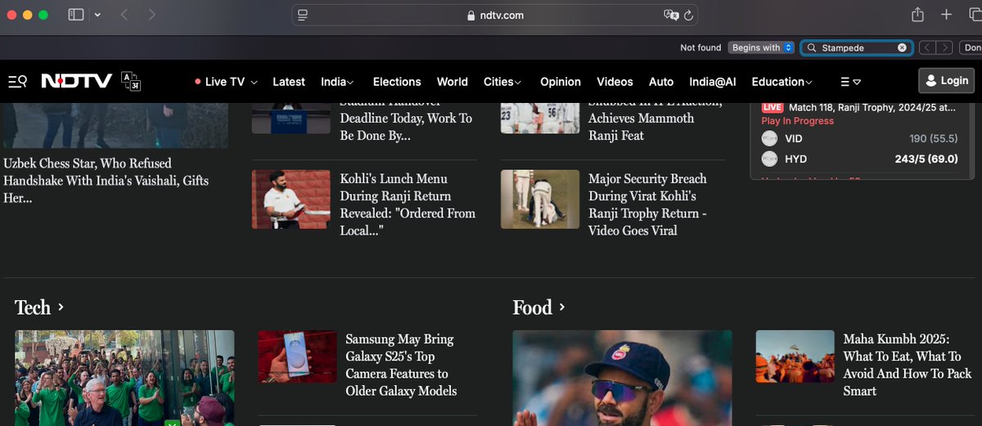Open the Live TV menu item
982x426 pixels.
click(x=225, y=82)
